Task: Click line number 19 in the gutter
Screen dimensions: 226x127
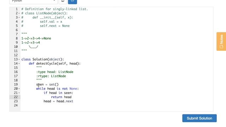Action: click(x=16, y=85)
